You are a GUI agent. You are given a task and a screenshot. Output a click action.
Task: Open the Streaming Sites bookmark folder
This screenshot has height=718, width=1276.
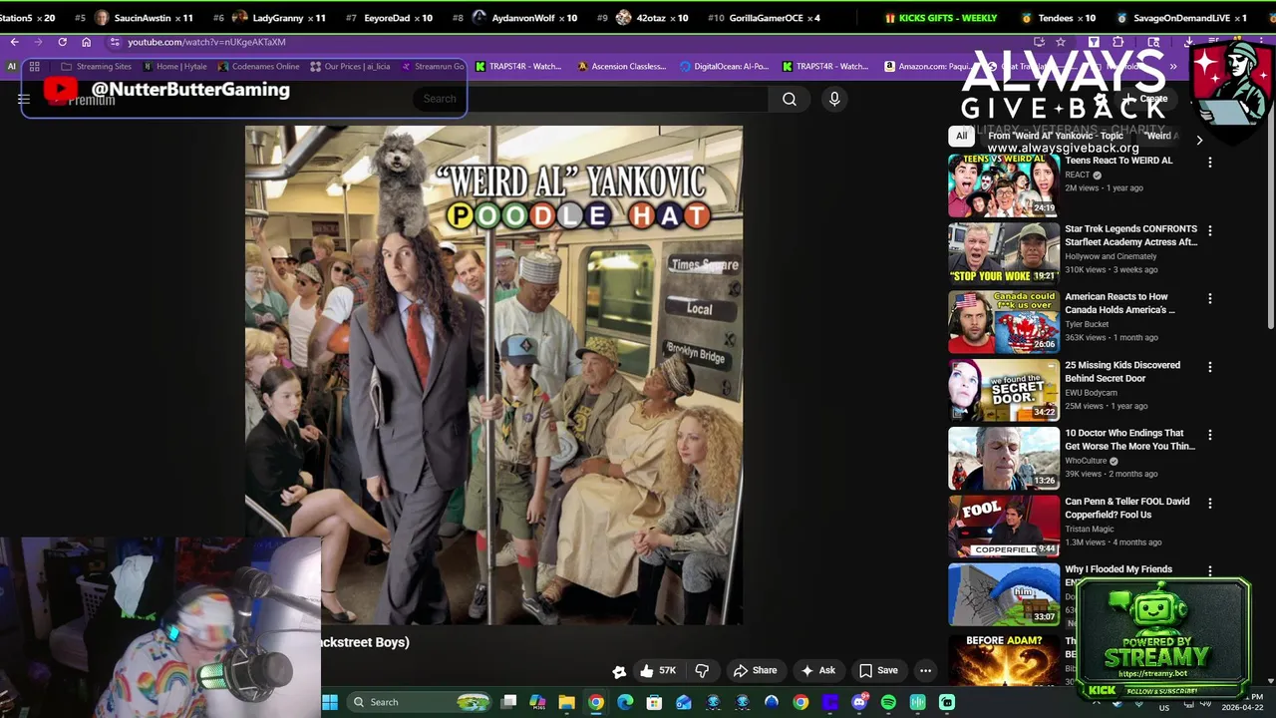point(96,67)
